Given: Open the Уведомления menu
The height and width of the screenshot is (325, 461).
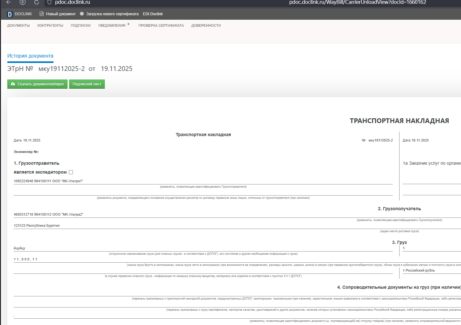Looking at the screenshot, I should pyautogui.click(x=112, y=25).
